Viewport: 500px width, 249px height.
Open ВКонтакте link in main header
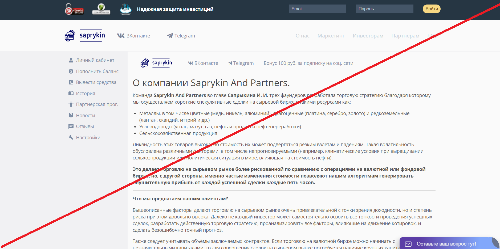point(133,36)
